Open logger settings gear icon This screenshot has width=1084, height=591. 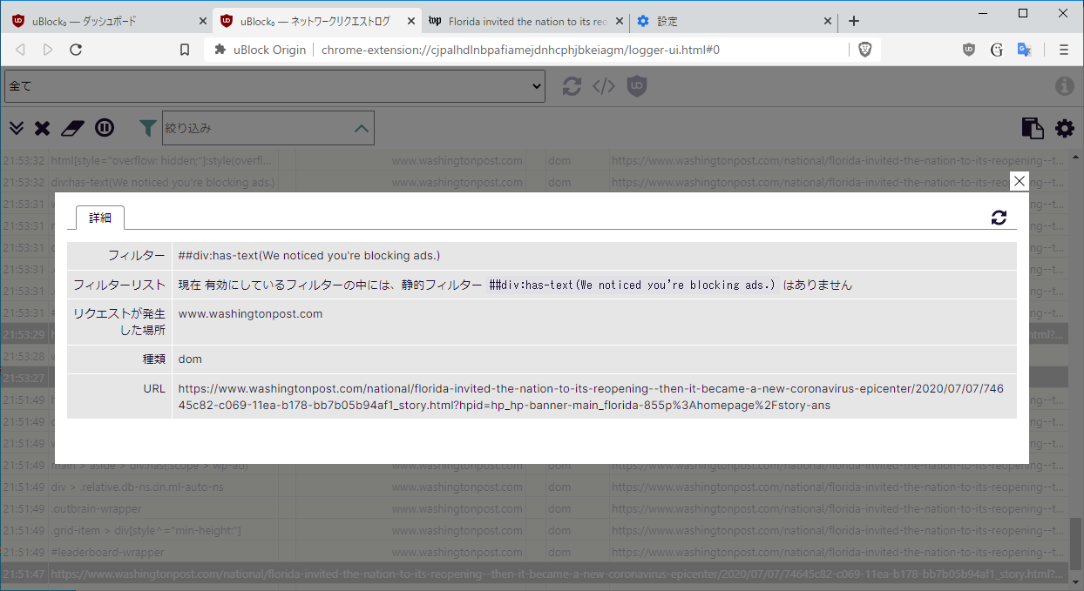1065,128
